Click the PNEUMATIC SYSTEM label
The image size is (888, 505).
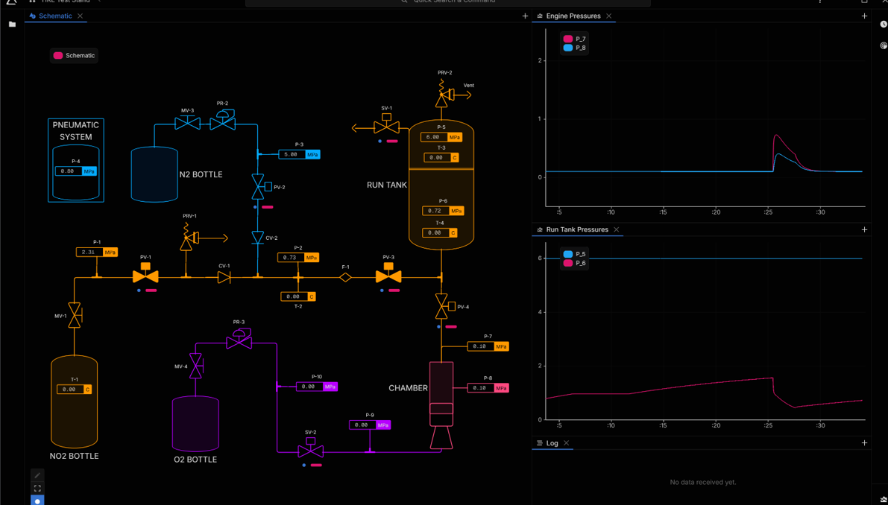tap(76, 130)
